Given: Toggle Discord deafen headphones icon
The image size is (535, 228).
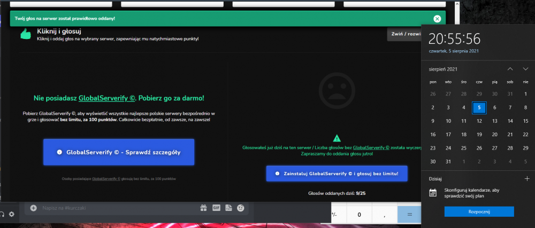Looking at the screenshot, I should coord(2,214).
